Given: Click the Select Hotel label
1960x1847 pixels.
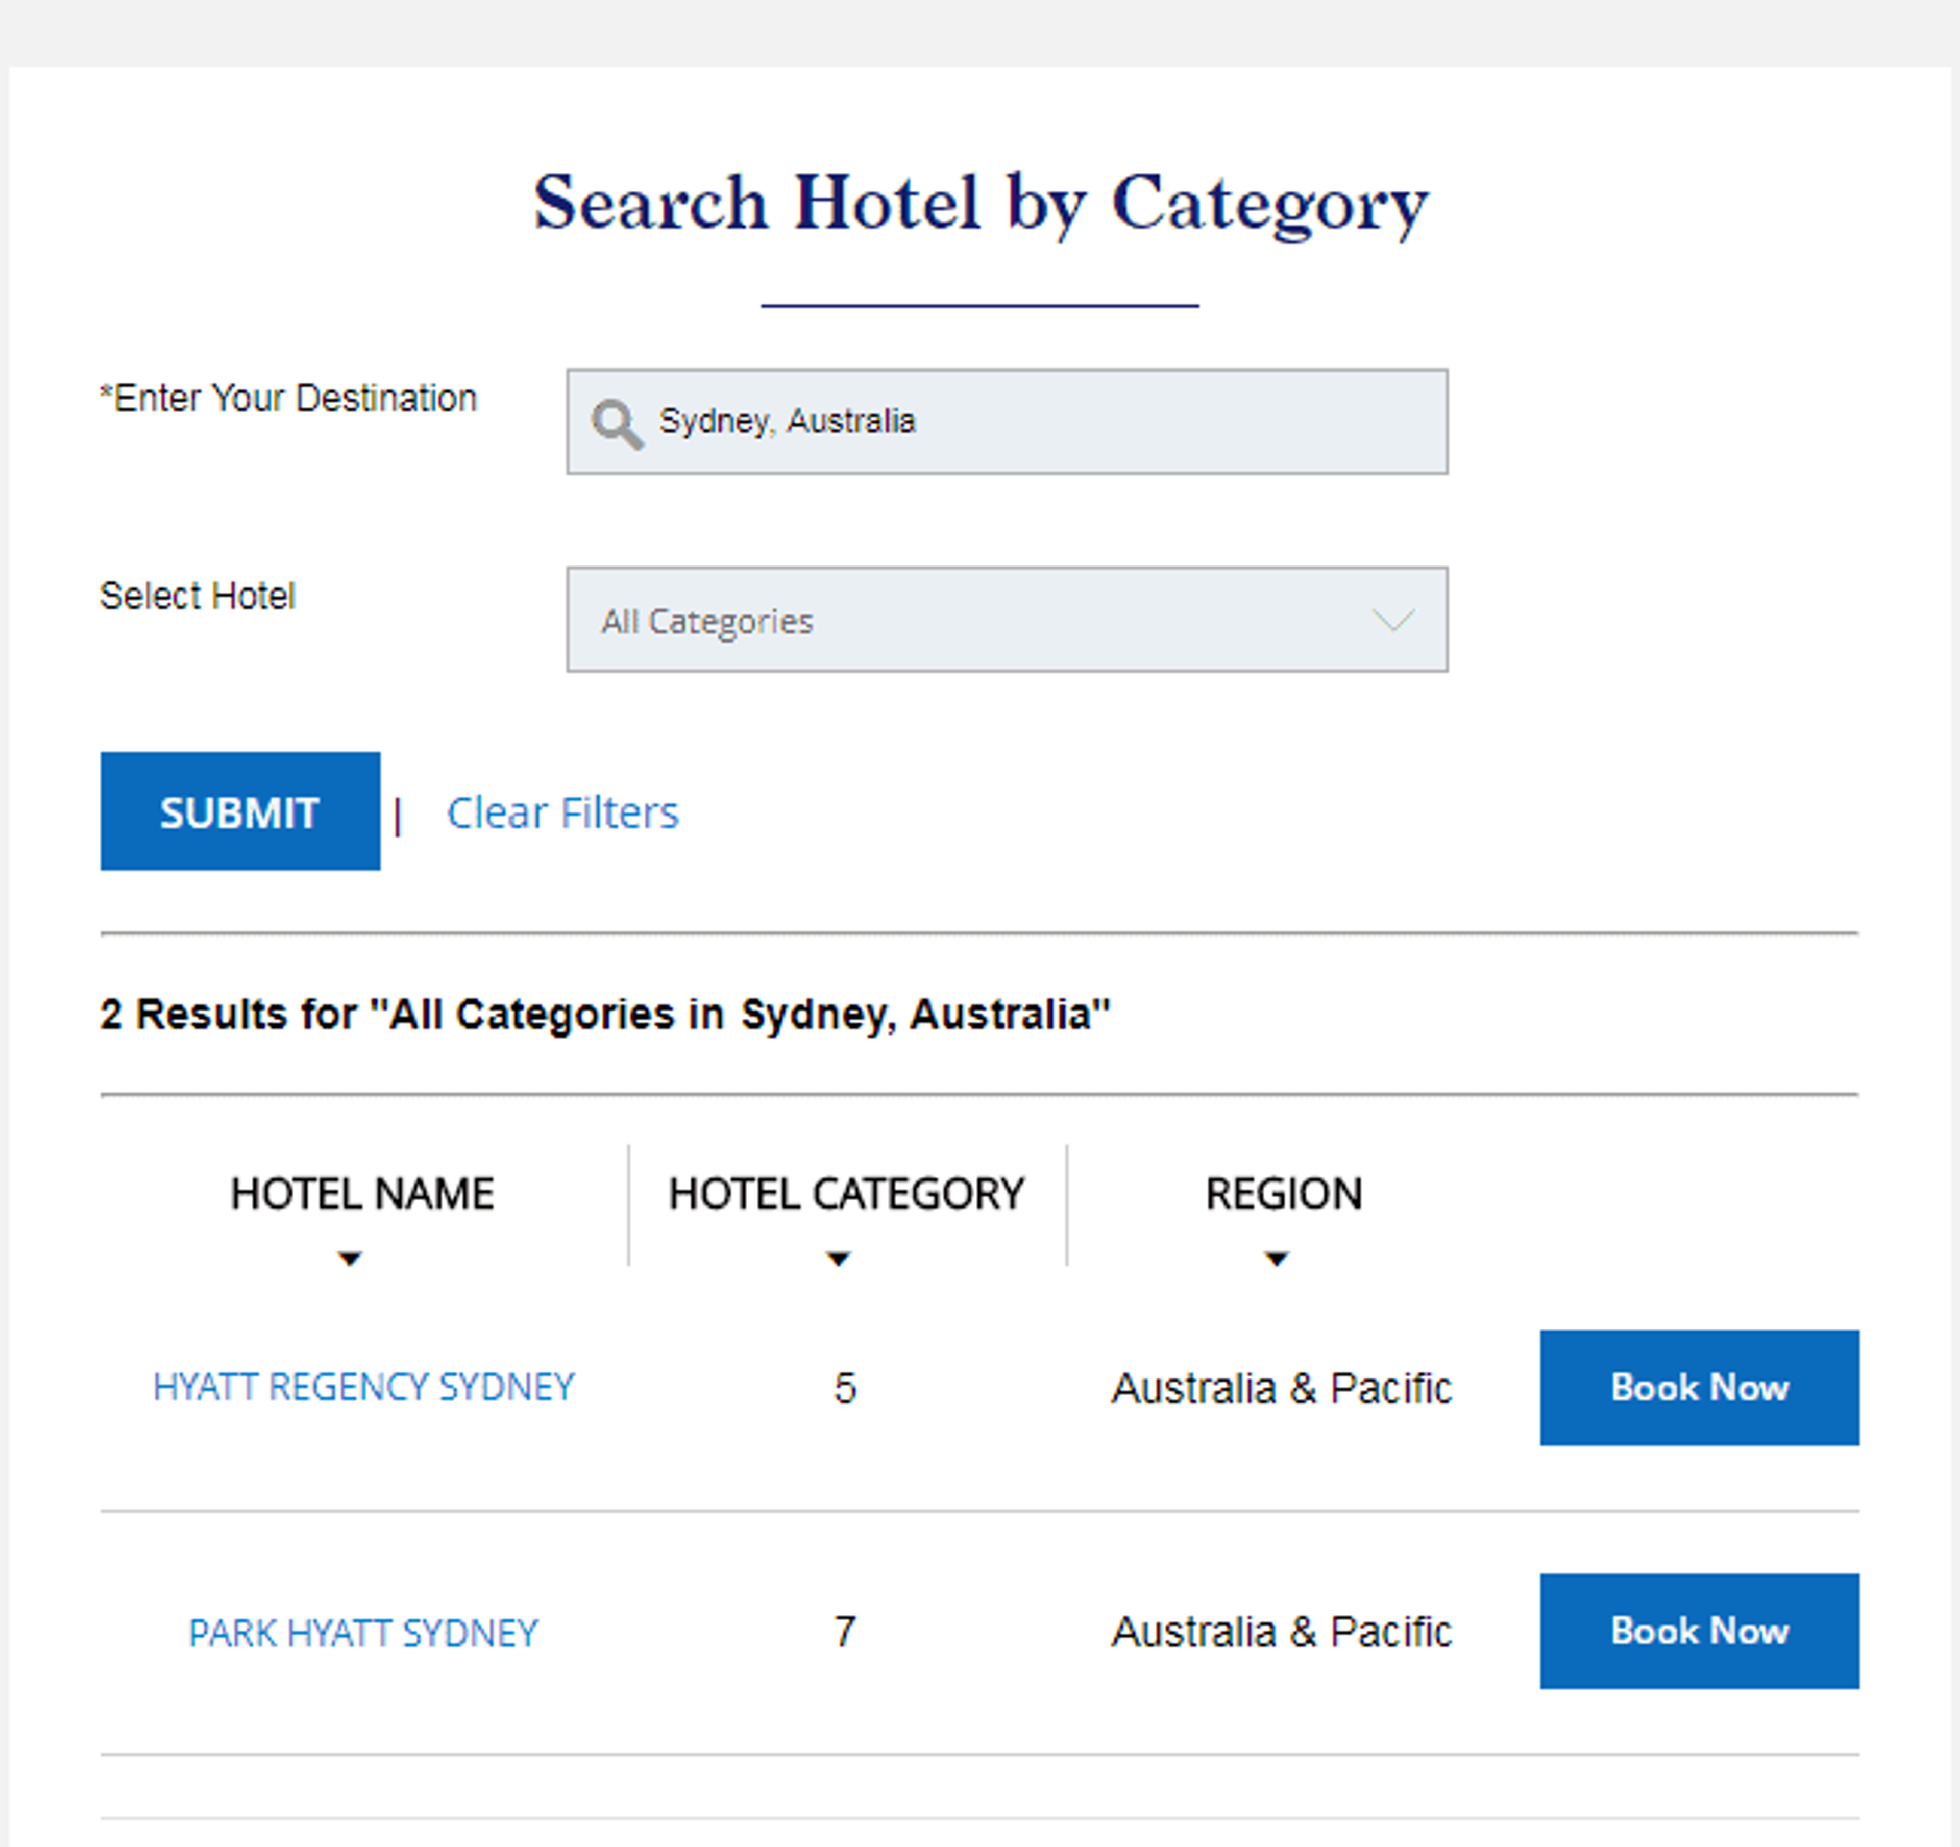Looking at the screenshot, I should pos(197,595).
